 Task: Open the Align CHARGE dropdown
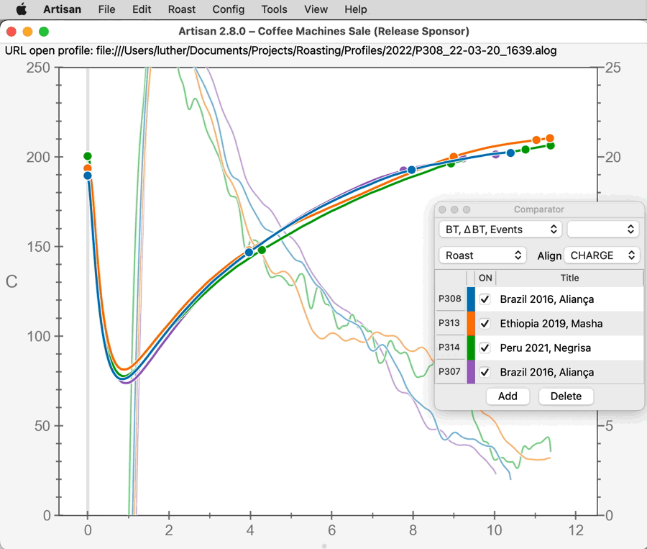602,255
